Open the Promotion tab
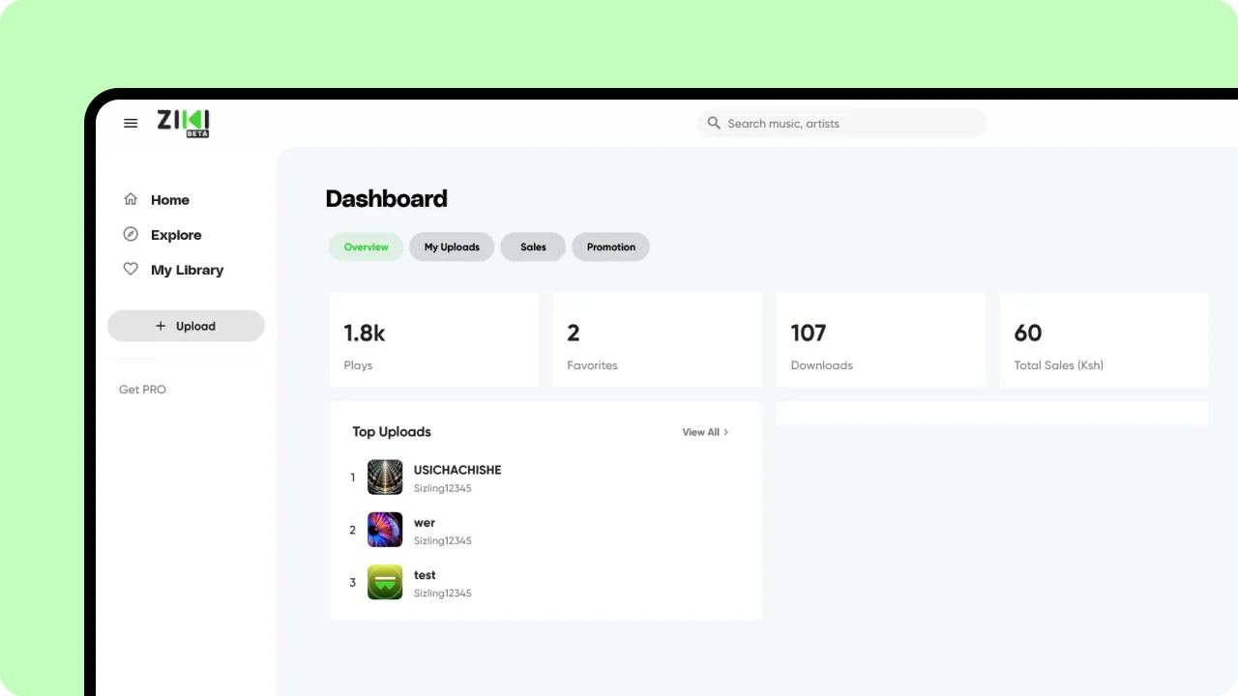Viewport: 1238px width, 696px height. pos(611,246)
